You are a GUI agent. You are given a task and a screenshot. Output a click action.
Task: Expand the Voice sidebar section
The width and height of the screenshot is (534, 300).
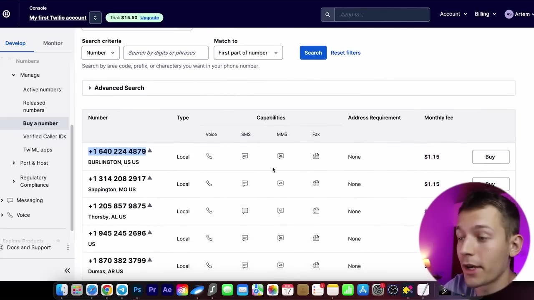2,215
